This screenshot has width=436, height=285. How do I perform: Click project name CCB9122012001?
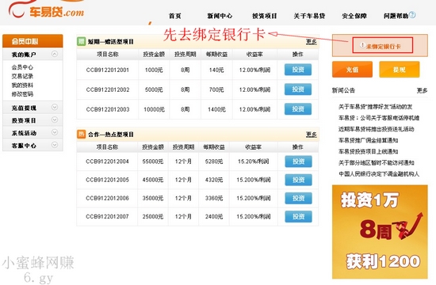pos(108,70)
